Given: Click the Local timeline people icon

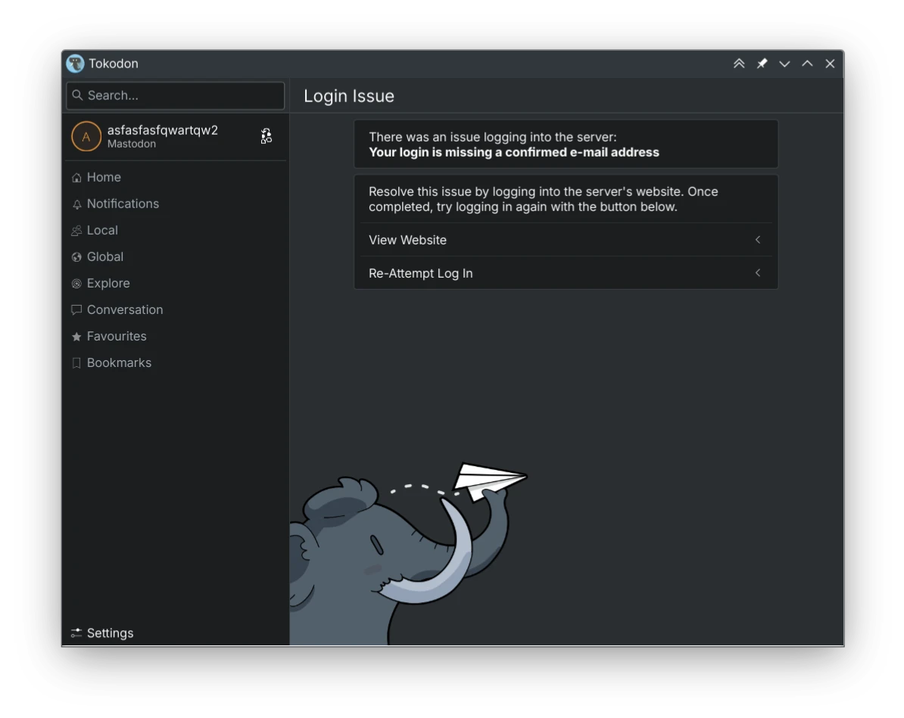Looking at the screenshot, I should coord(76,231).
